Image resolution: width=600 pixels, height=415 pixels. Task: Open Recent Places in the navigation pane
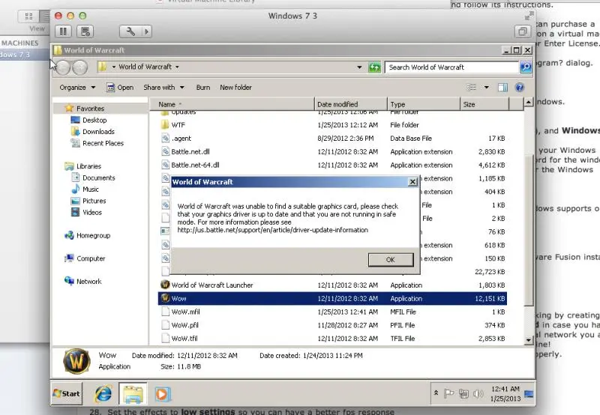103,143
